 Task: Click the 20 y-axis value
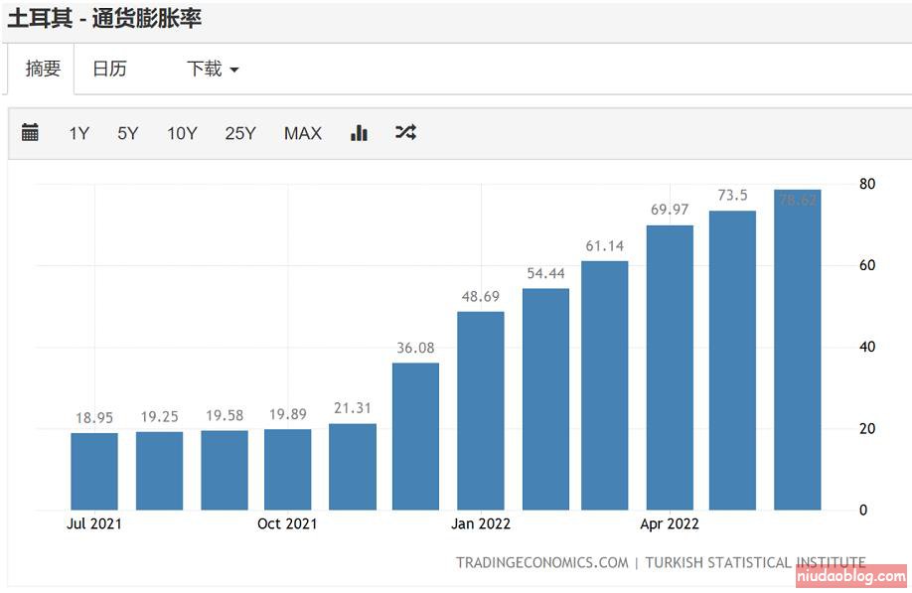(867, 428)
